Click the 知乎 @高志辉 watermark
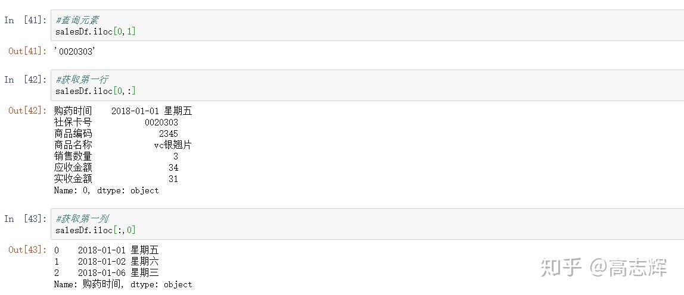 [604, 267]
